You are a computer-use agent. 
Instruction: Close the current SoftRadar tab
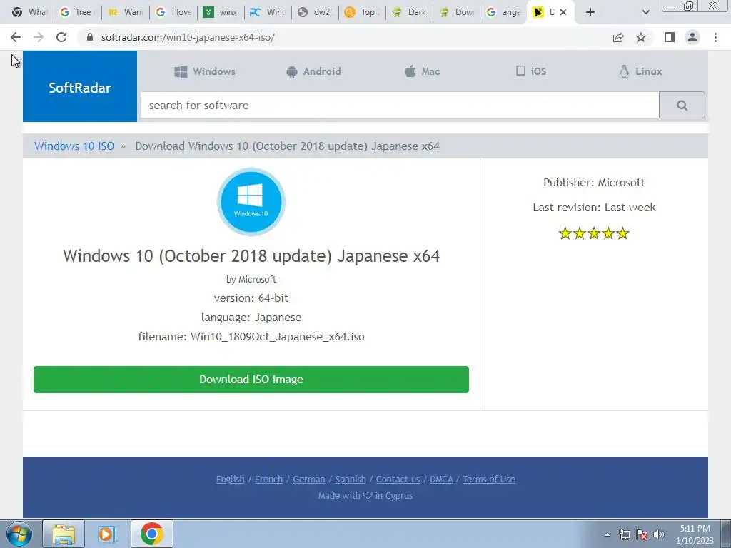pyautogui.click(x=563, y=13)
